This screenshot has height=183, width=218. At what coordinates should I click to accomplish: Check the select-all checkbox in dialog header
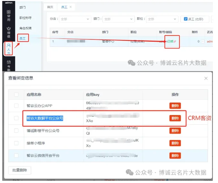pos(16,95)
